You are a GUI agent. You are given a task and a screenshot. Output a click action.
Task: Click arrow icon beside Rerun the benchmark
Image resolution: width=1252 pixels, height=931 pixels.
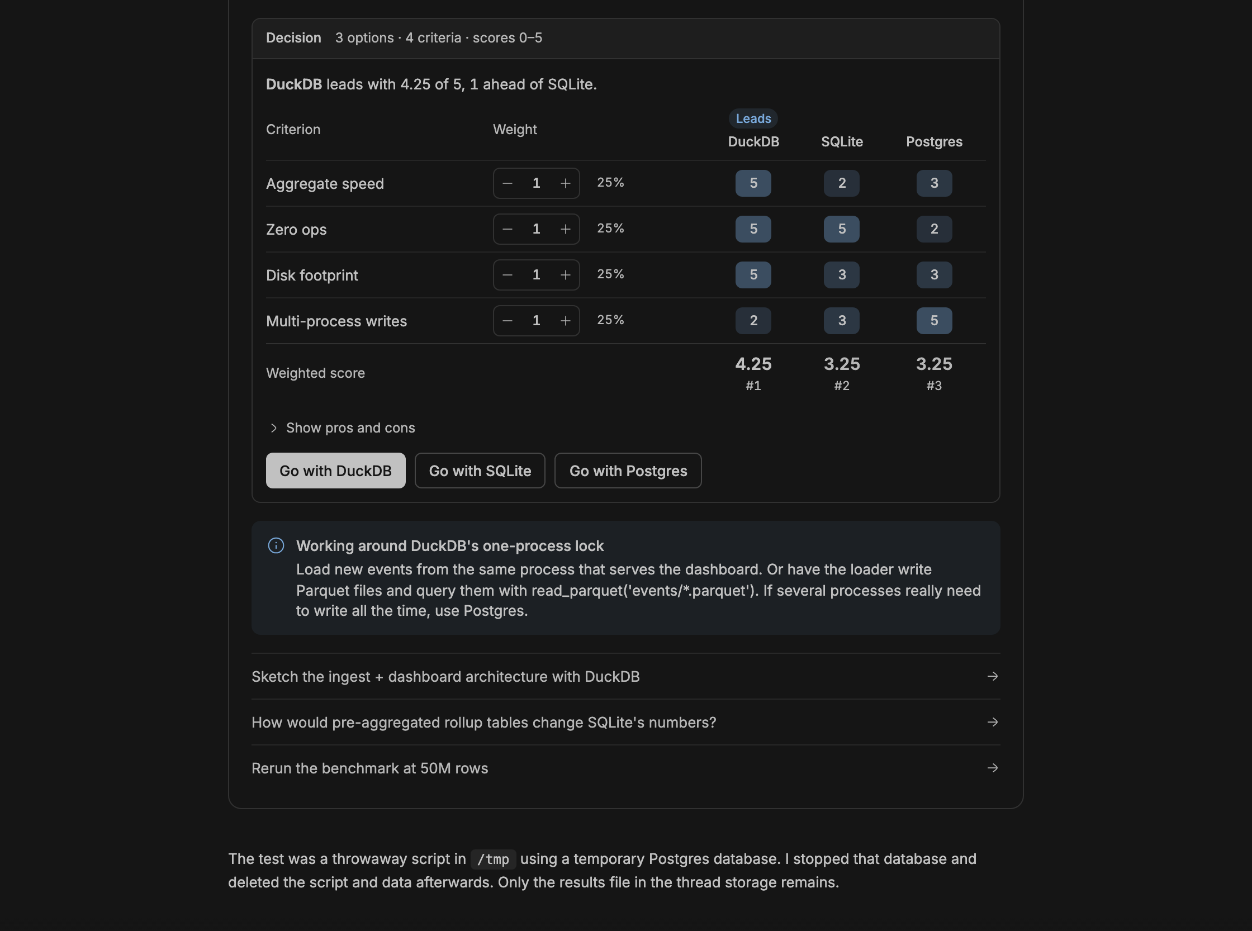pos(993,768)
